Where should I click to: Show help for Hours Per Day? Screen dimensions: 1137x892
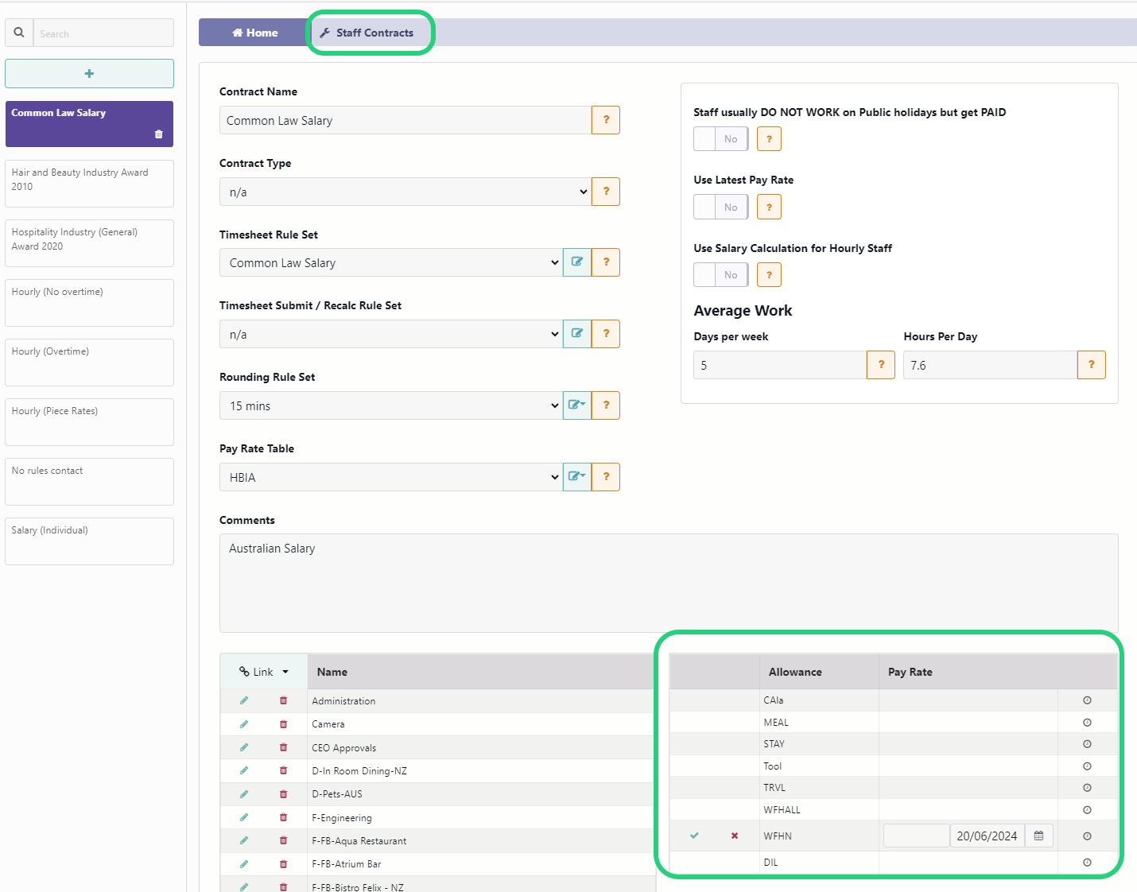(x=1091, y=365)
